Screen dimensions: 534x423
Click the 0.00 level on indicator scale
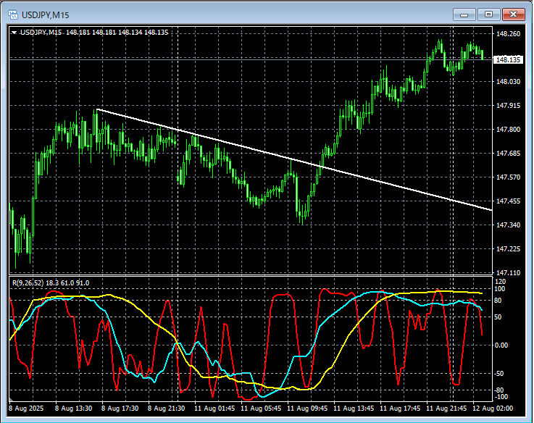tap(501, 345)
